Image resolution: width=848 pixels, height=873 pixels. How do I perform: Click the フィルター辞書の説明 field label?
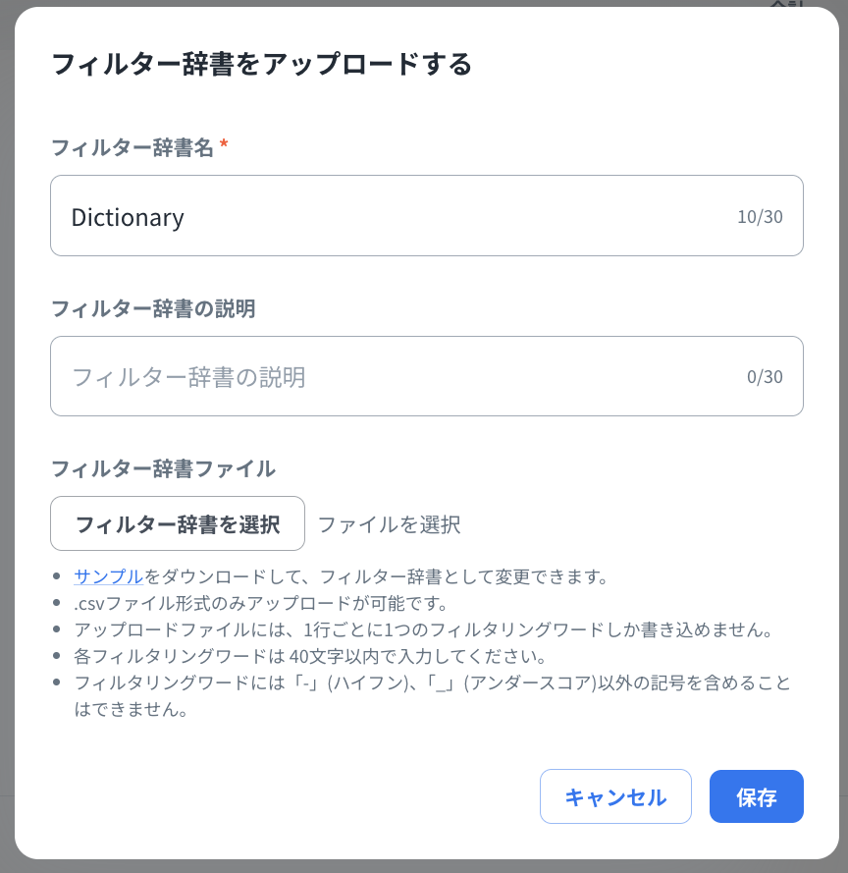click(x=152, y=308)
